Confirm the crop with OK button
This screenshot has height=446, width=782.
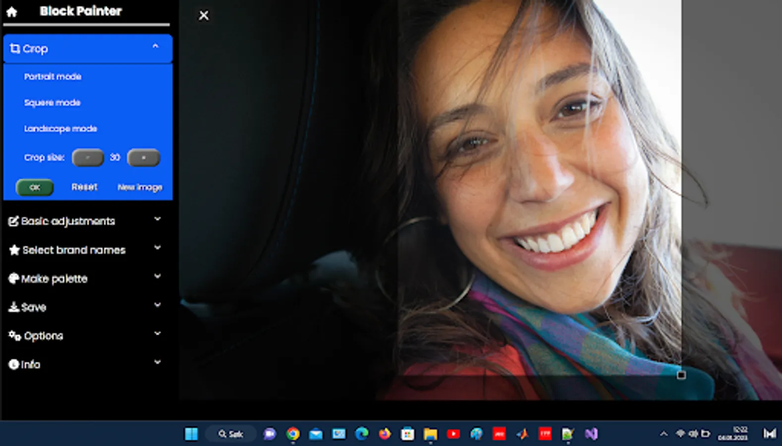35,187
